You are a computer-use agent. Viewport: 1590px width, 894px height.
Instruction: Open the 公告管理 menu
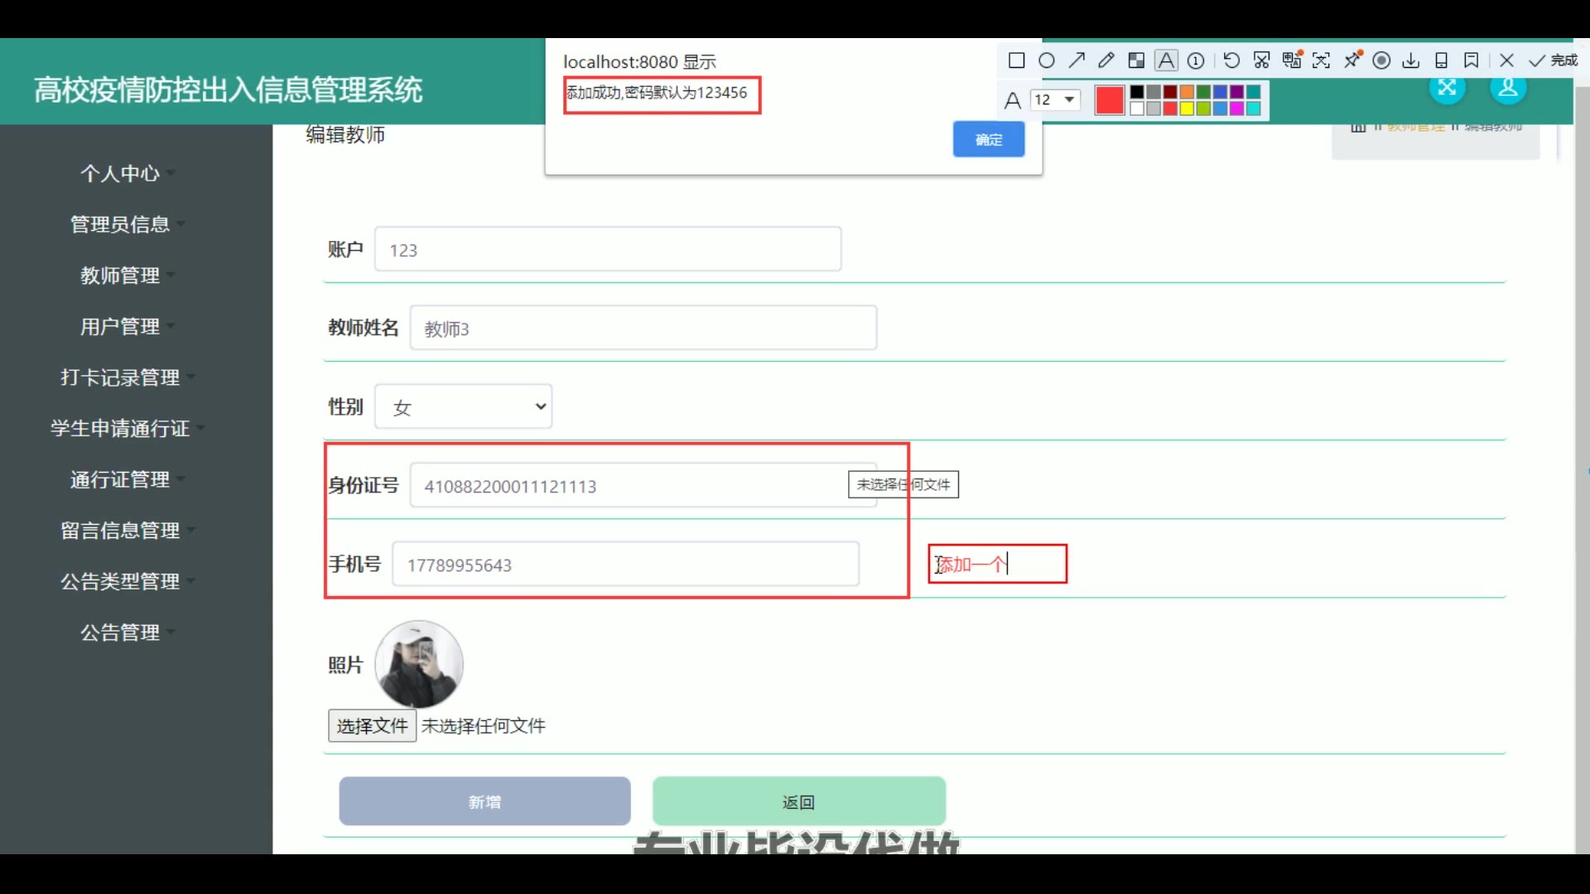click(x=128, y=632)
